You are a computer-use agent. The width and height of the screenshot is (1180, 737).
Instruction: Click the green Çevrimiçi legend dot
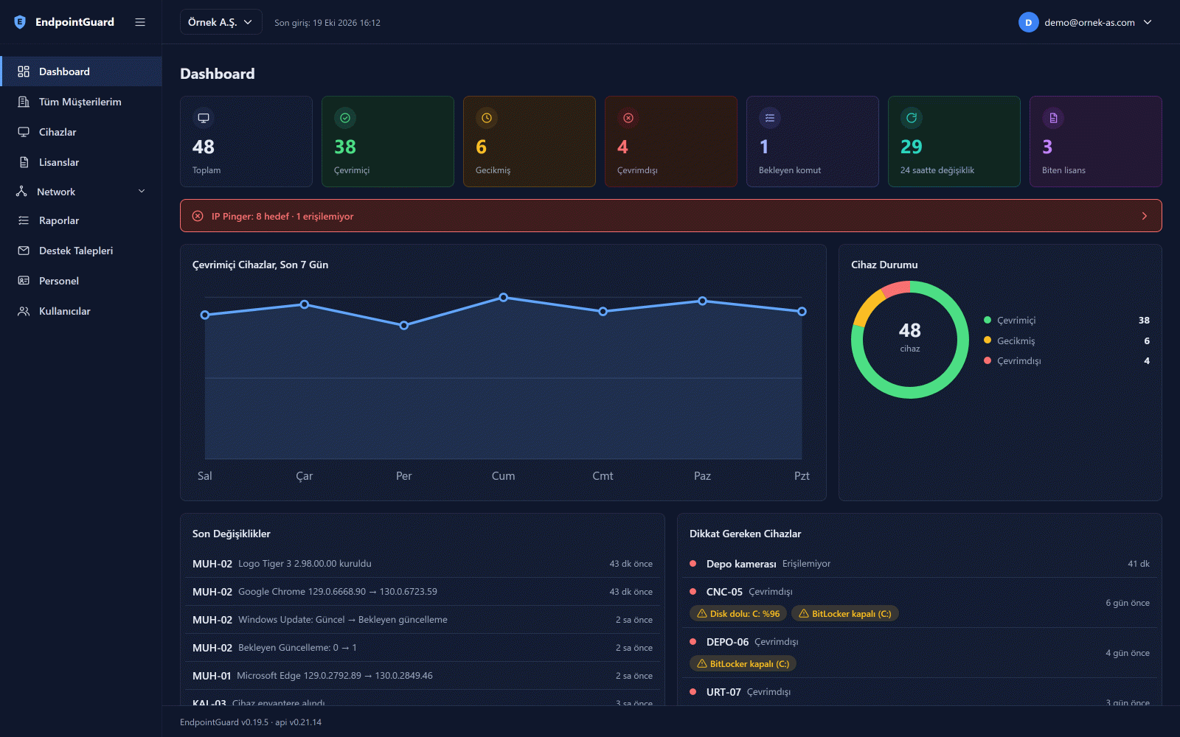click(988, 320)
